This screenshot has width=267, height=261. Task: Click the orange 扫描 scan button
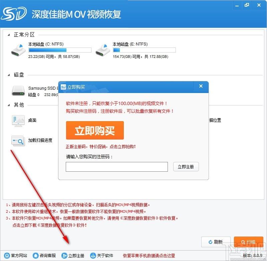[x=249, y=242]
